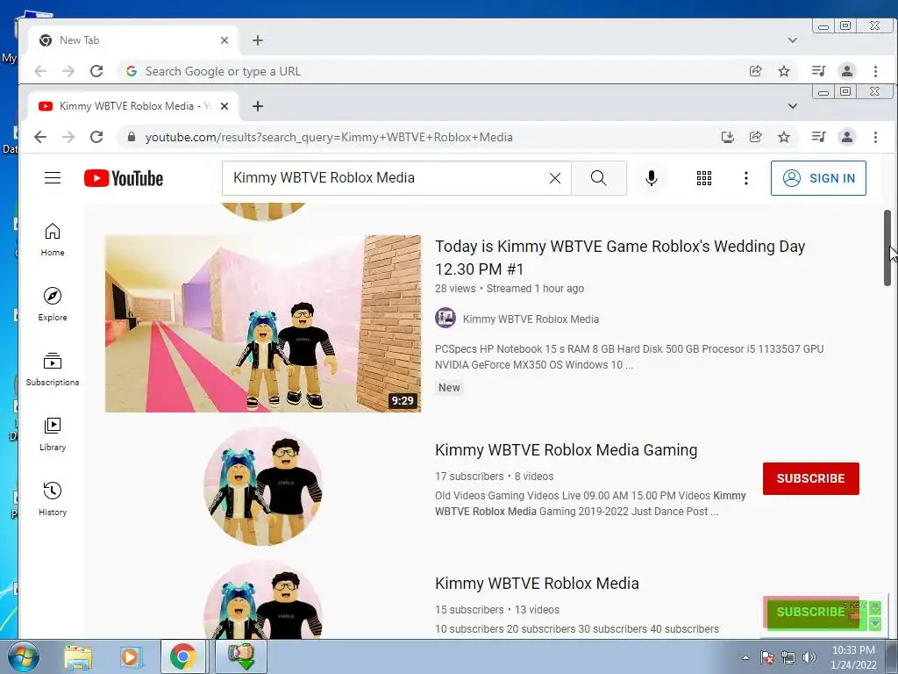Open the 15-subscriber Kimmy WBTVE Roblox Media channel
898x674 pixels.
537,584
